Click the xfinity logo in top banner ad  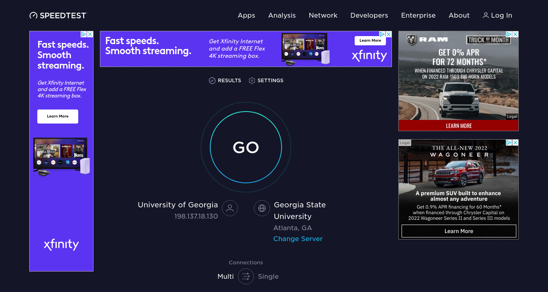pyautogui.click(x=369, y=56)
